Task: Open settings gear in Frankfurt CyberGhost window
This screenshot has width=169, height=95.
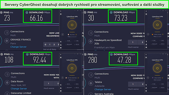Action: click(x=146, y=47)
